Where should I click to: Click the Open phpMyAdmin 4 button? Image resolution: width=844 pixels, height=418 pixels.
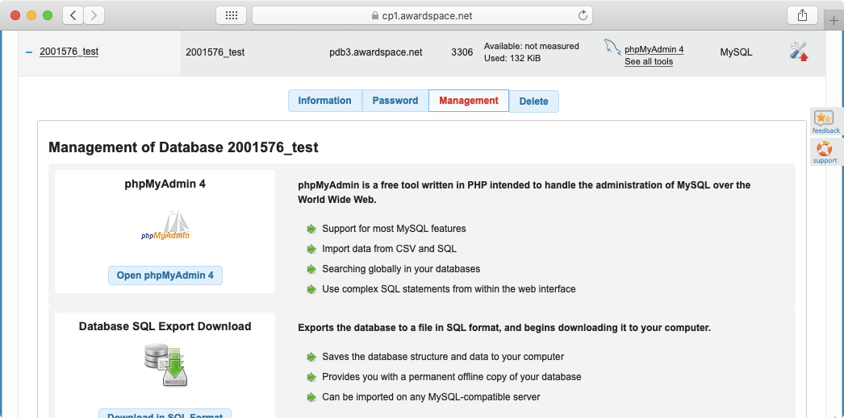165,275
